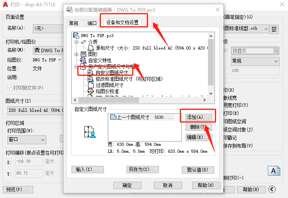Image resolution: width=288 pixels, height=198 pixels.
Task: Click the tree vertical scrollbar thumb
Action: pos(211,62)
